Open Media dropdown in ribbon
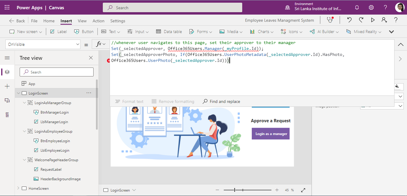 point(231,32)
